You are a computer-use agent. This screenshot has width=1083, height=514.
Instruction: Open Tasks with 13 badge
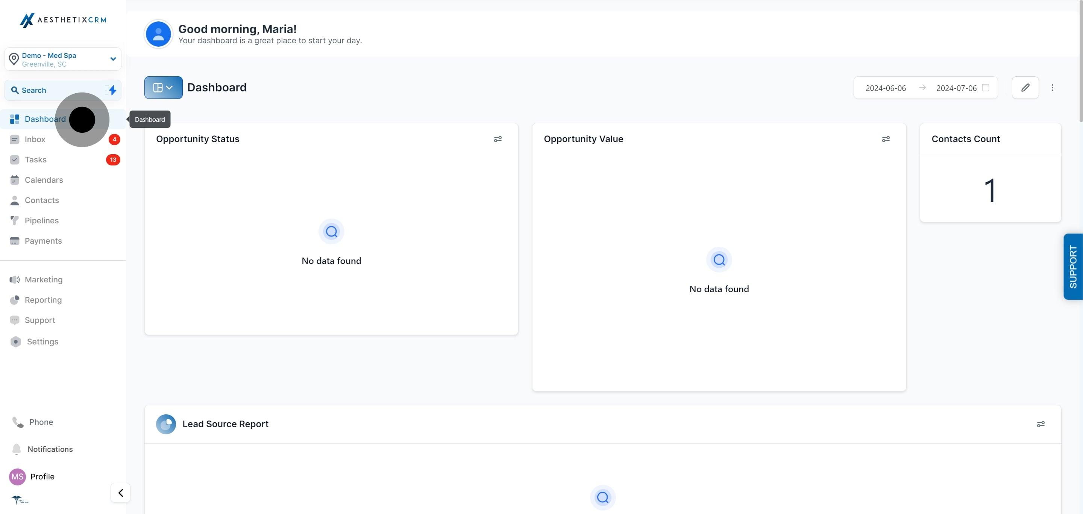[36, 160]
